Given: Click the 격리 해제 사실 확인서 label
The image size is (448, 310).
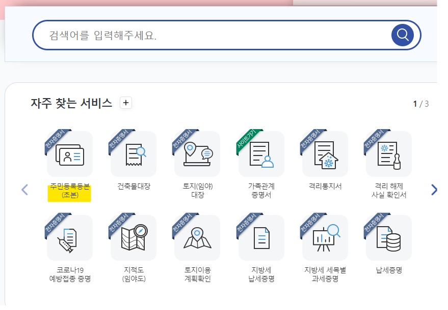Looking at the screenshot, I should [x=389, y=191].
